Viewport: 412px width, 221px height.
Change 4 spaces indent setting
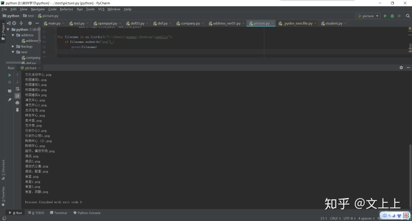[366, 218]
